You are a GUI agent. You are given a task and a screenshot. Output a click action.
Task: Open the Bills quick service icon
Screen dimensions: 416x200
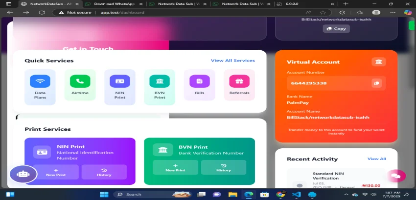(x=199, y=81)
